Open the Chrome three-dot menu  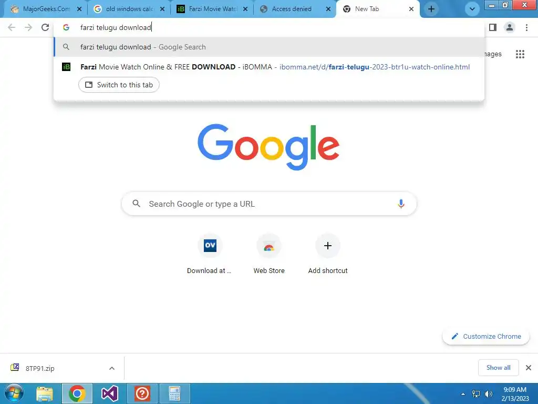click(526, 27)
